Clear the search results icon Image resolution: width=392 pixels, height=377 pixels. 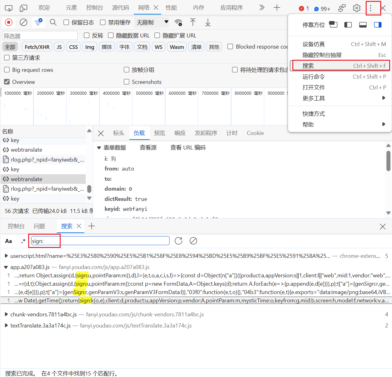coord(193,241)
